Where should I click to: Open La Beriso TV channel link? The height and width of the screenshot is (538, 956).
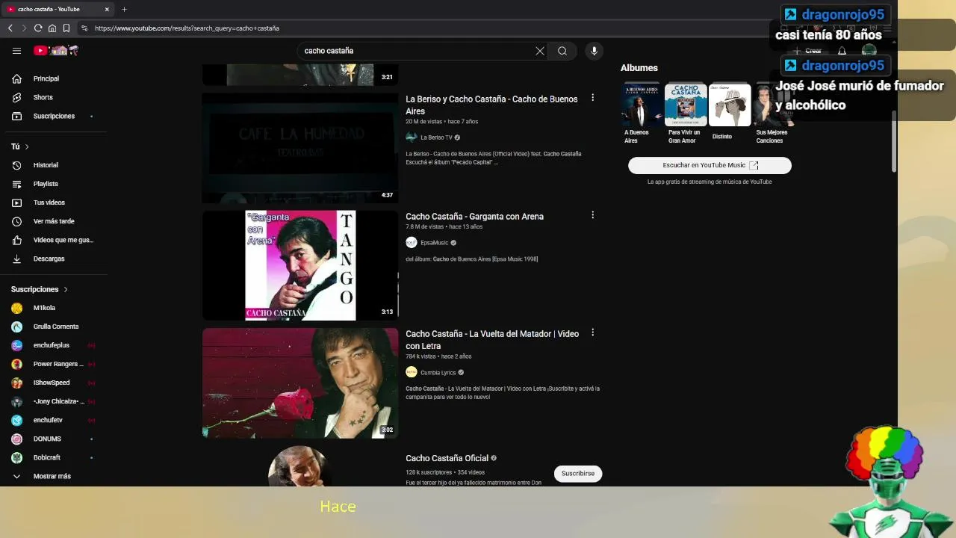[436, 137]
